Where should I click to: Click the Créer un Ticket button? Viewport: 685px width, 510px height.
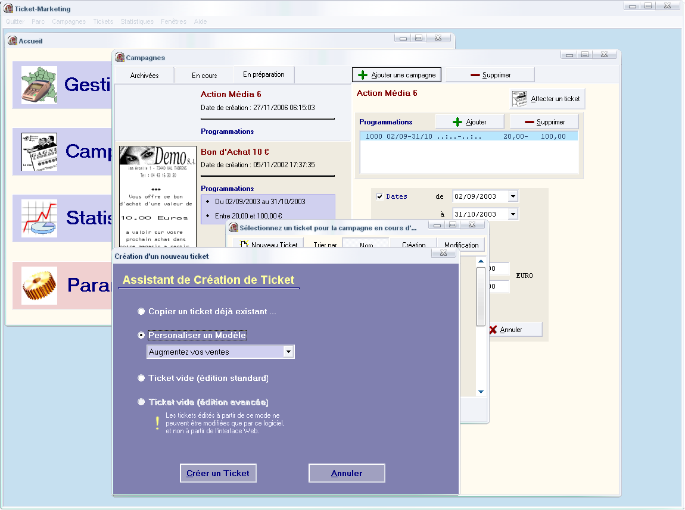click(218, 473)
